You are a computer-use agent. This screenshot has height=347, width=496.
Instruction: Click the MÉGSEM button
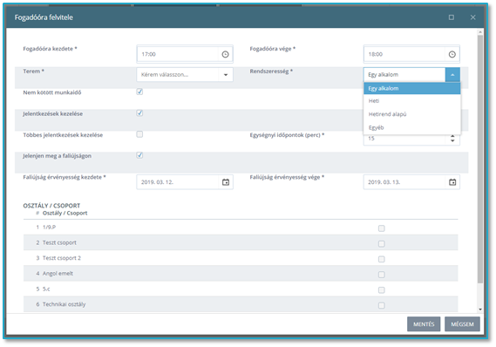(462, 324)
